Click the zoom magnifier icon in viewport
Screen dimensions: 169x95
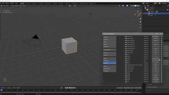click(x=140, y=19)
